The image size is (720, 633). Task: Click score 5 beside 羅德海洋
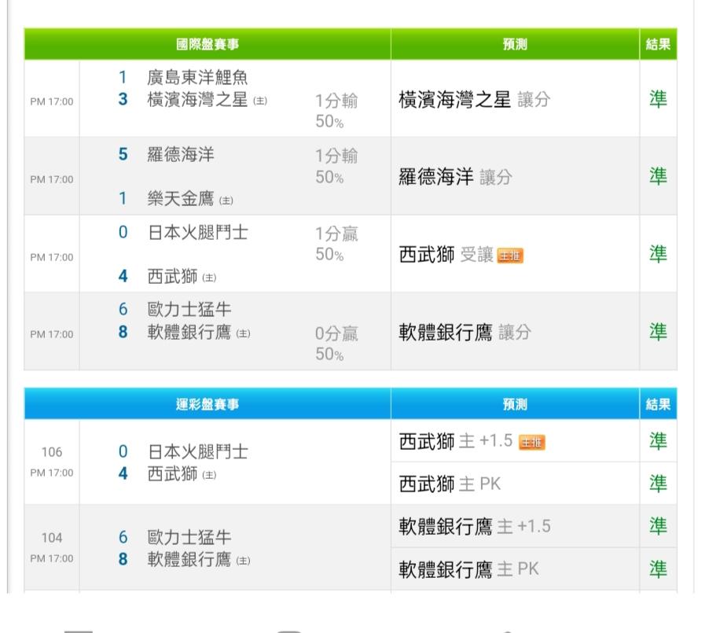pyautogui.click(x=123, y=154)
